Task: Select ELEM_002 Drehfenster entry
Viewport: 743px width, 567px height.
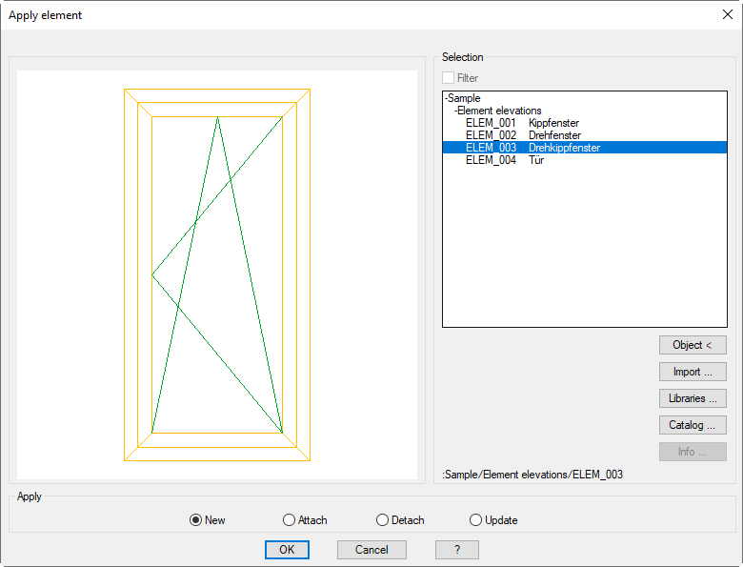Action: [x=522, y=135]
